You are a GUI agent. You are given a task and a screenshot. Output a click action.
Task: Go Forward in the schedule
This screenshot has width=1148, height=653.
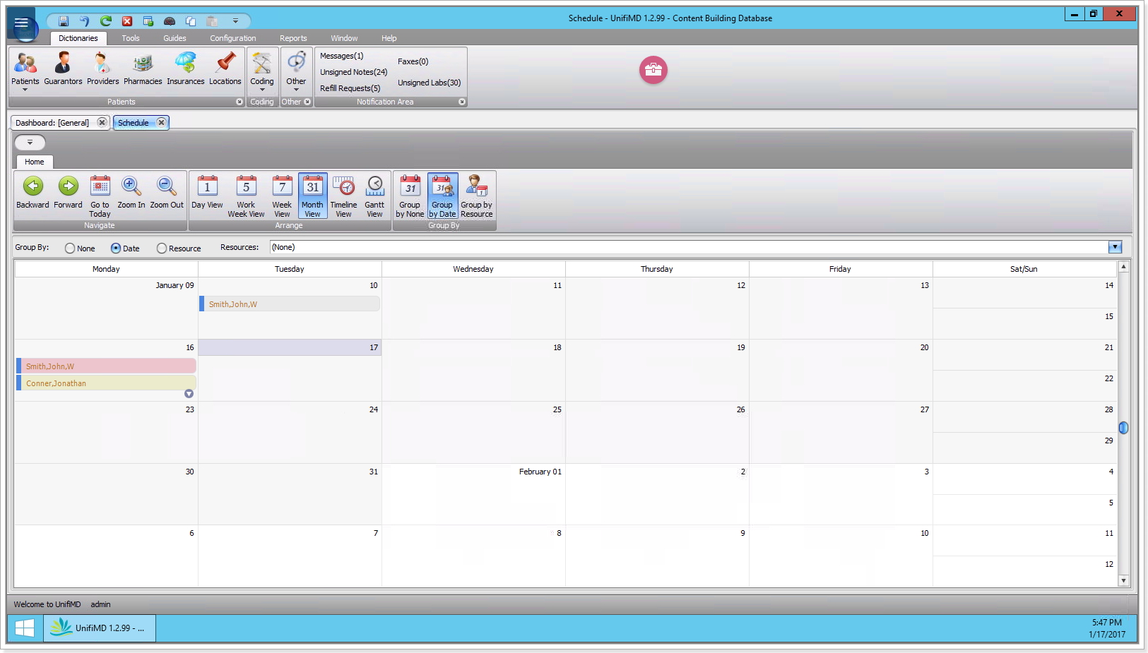click(68, 192)
